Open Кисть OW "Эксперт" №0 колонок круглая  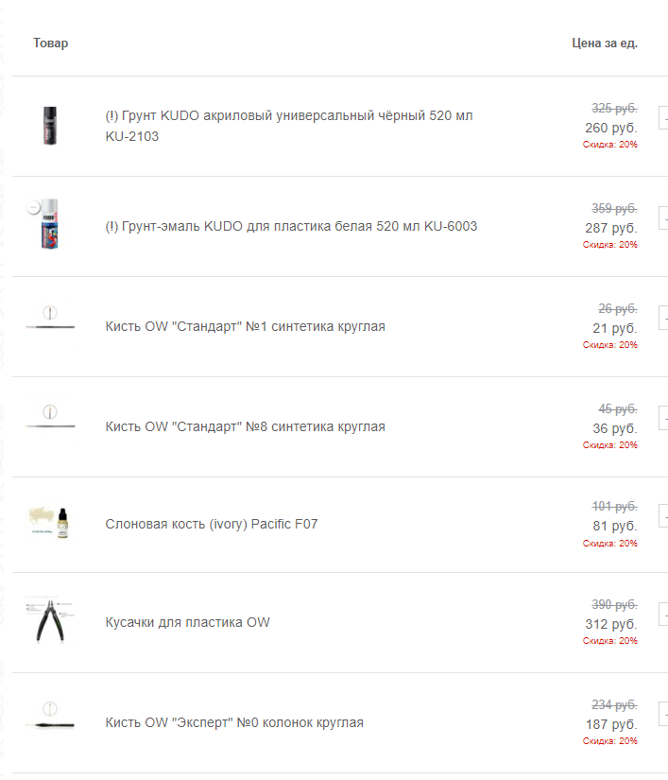coord(234,722)
